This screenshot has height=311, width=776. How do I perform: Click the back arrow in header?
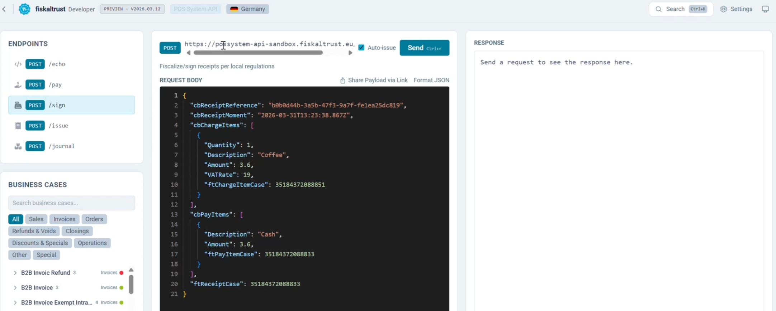(x=4, y=9)
